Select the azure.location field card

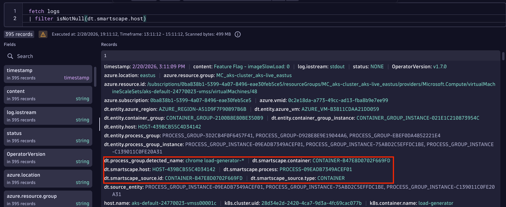coord(48,179)
